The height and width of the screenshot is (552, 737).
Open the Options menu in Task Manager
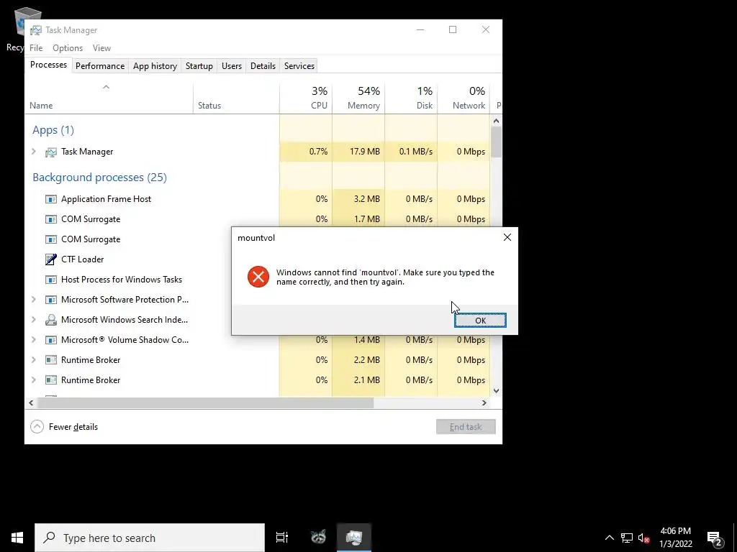point(68,48)
